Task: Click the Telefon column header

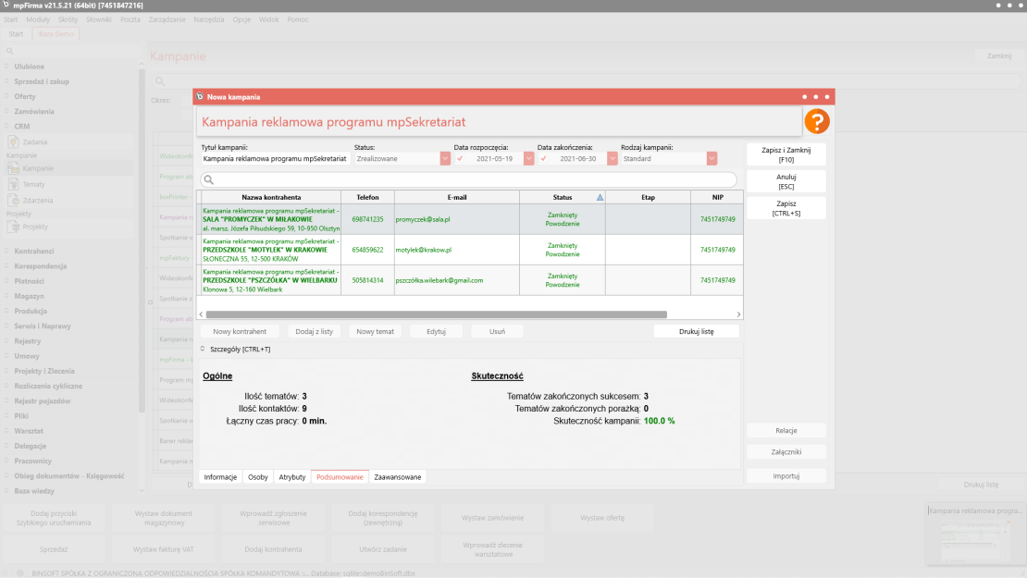Action: (x=367, y=197)
